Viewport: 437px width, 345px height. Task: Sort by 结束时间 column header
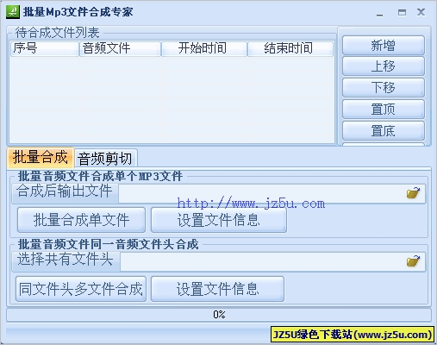[x=290, y=48]
